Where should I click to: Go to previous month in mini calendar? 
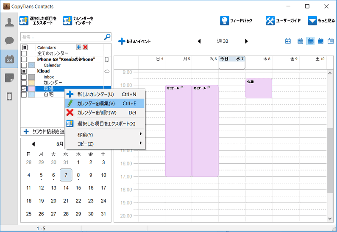33,144
